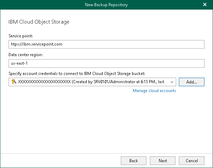Expand the account credentials dropdown arrow
This screenshot has height=168, width=213.
(172, 82)
